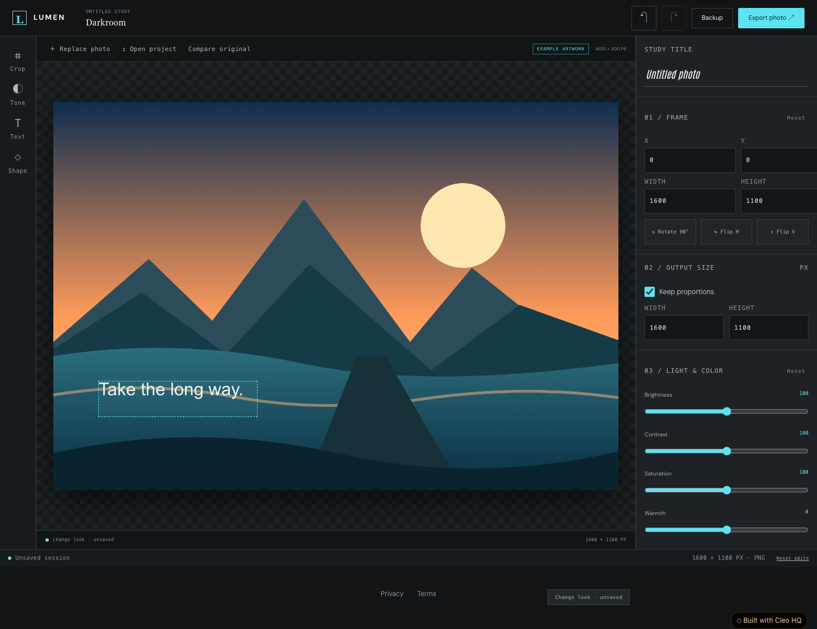Screen dimensions: 817x629
Task: Click the Lumen logo icon
Action: (x=19, y=18)
